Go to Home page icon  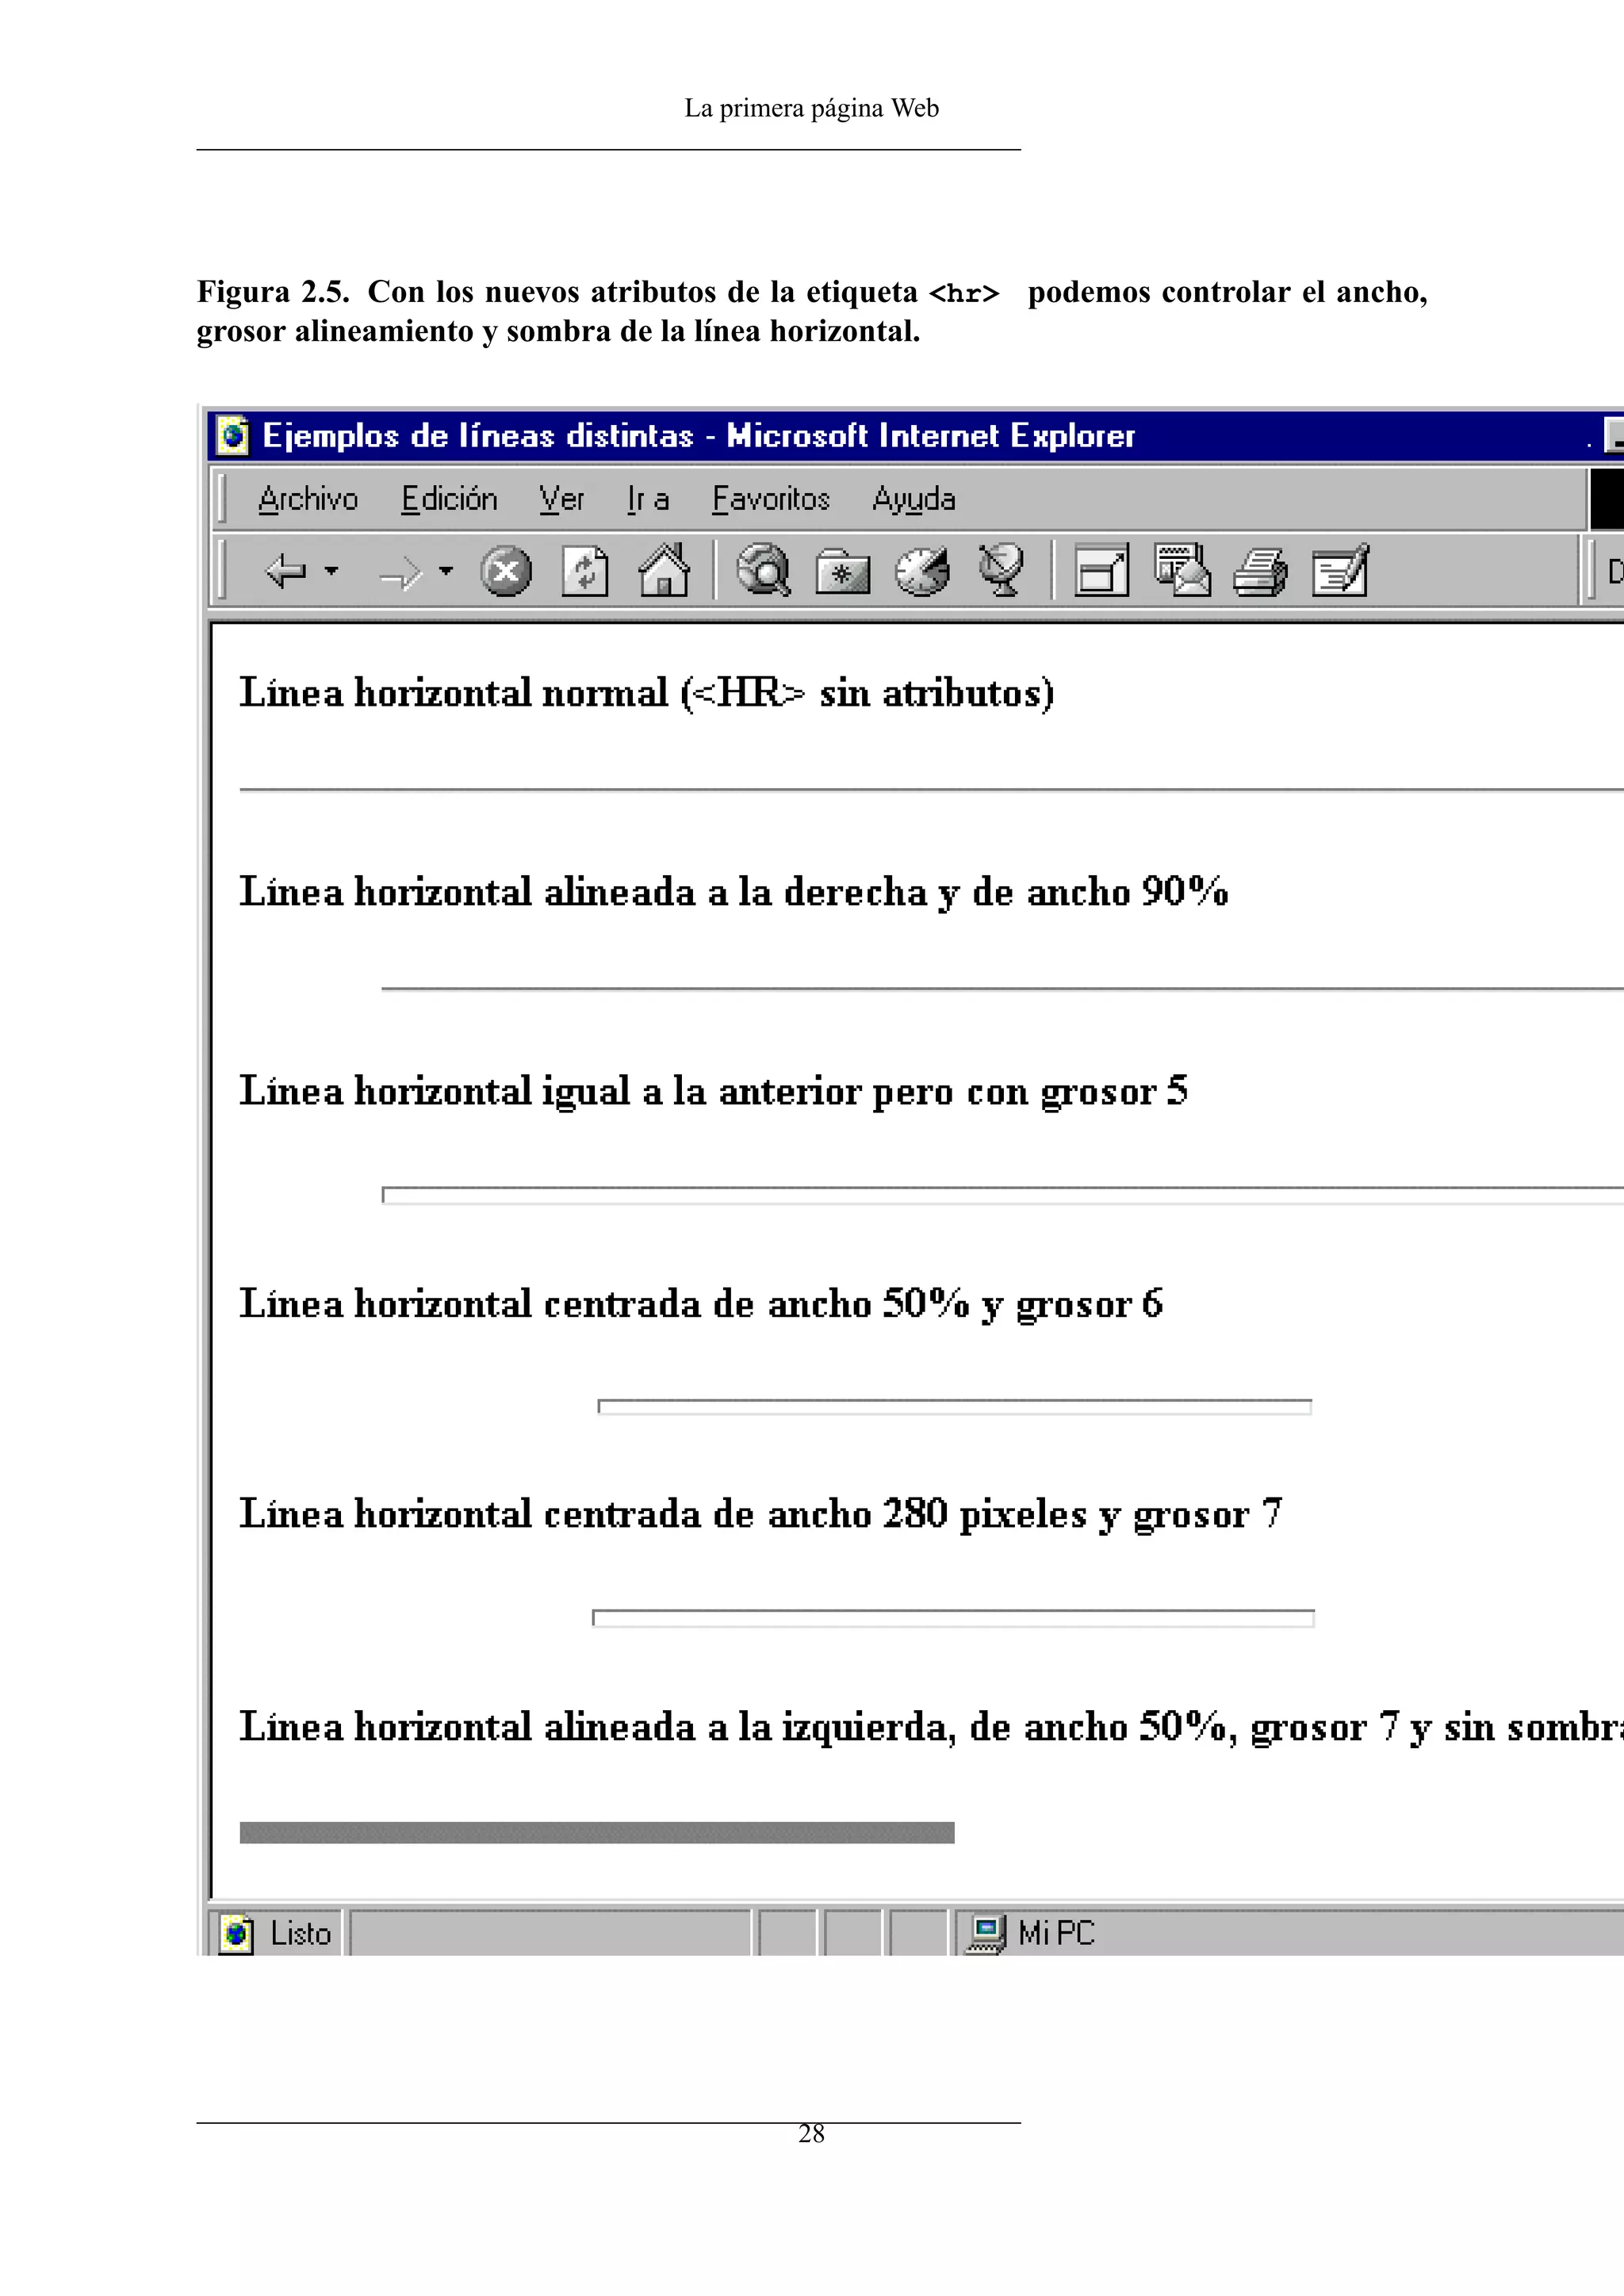pyautogui.click(x=664, y=571)
